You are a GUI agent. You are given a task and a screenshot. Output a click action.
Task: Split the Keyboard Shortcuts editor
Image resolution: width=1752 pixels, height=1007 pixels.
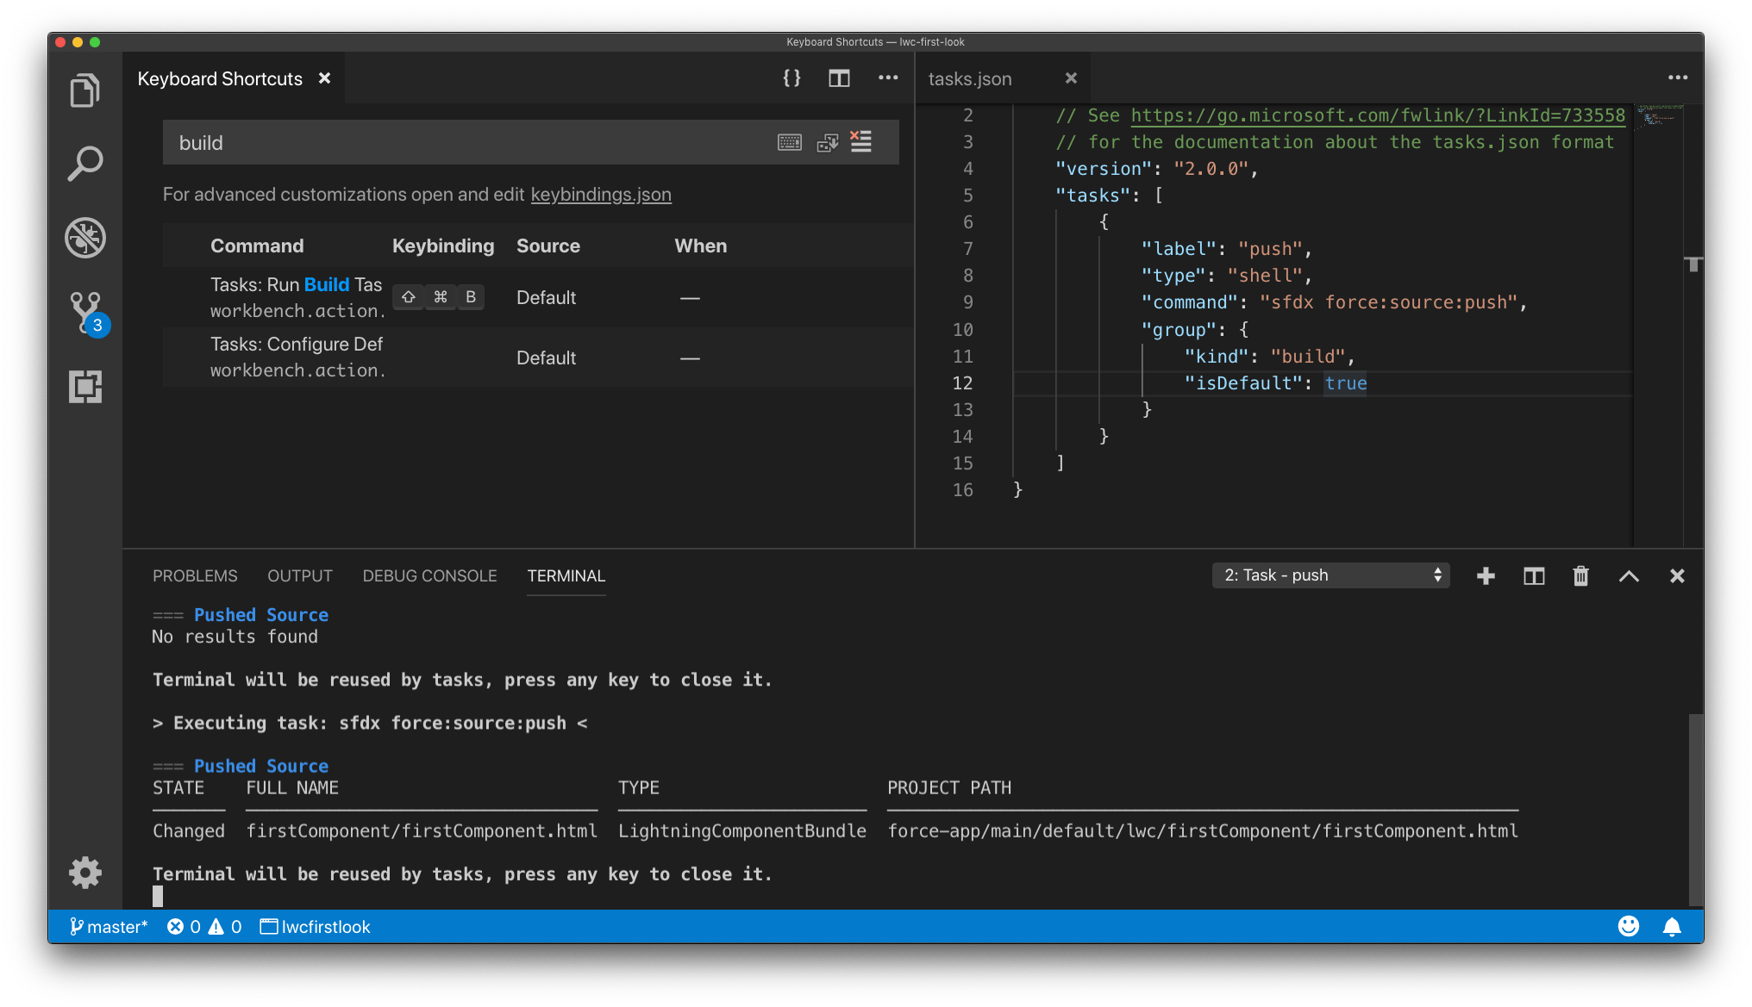(839, 78)
